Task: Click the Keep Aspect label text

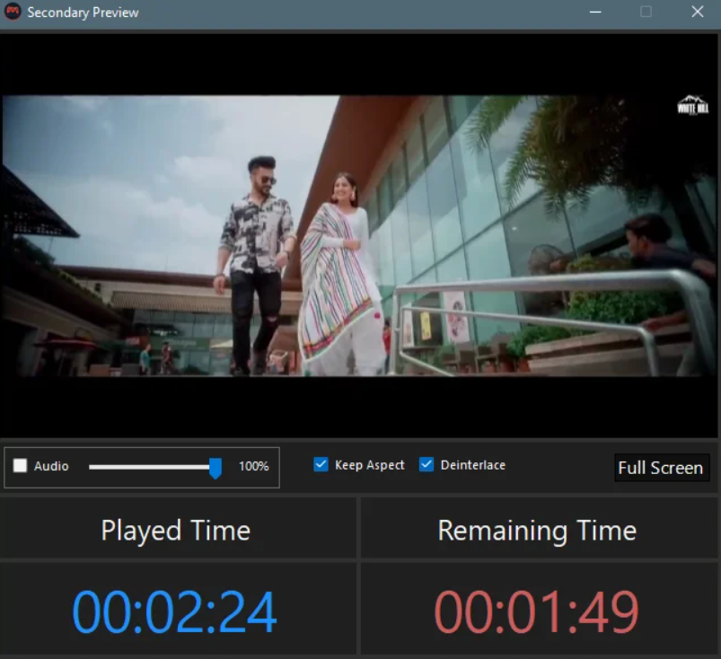Action: pos(366,464)
